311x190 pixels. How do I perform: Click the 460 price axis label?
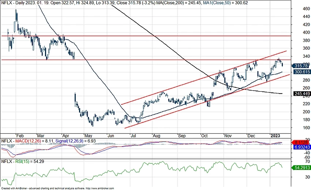pyautogui.click(x=306, y=9)
